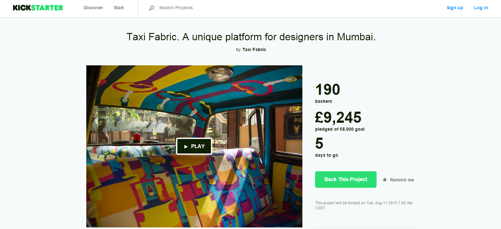The width and height of the screenshot is (501, 229).
Task: Click the red beacon light in the taxi photo
Action: pos(137,137)
